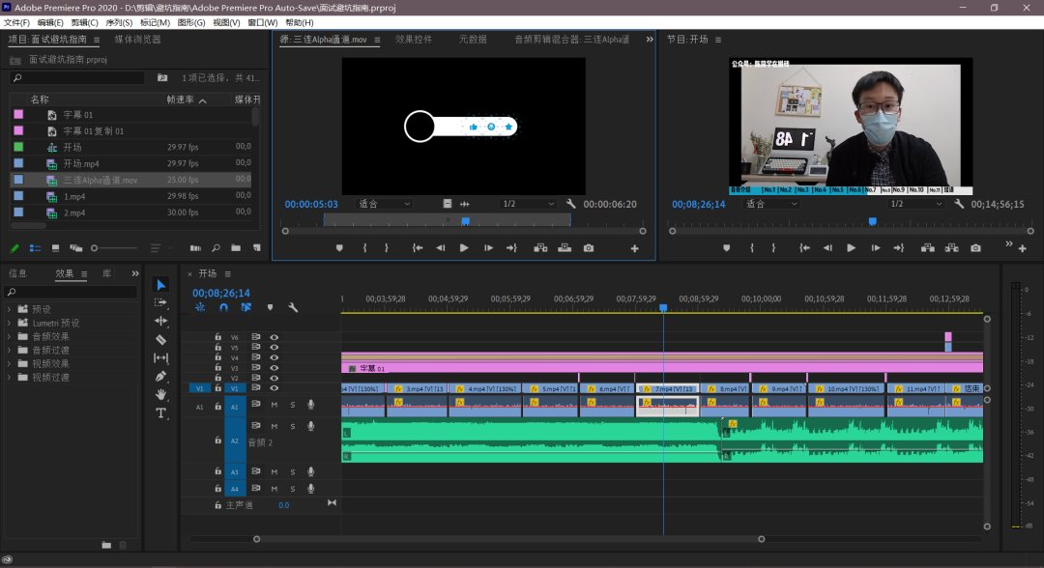Toggle timeline snapping magnet icon

coord(223,308)
